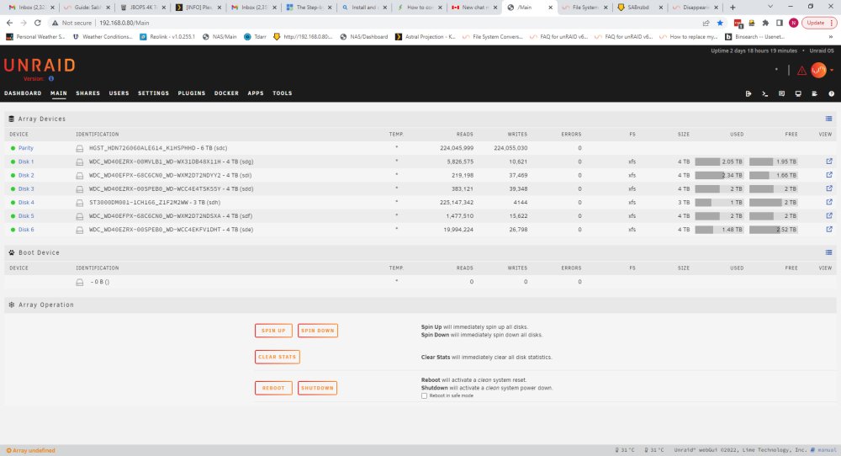Reload the page with browser refresh
The width and height of the screenshot is (841, 456).
[x=38, y=23]
